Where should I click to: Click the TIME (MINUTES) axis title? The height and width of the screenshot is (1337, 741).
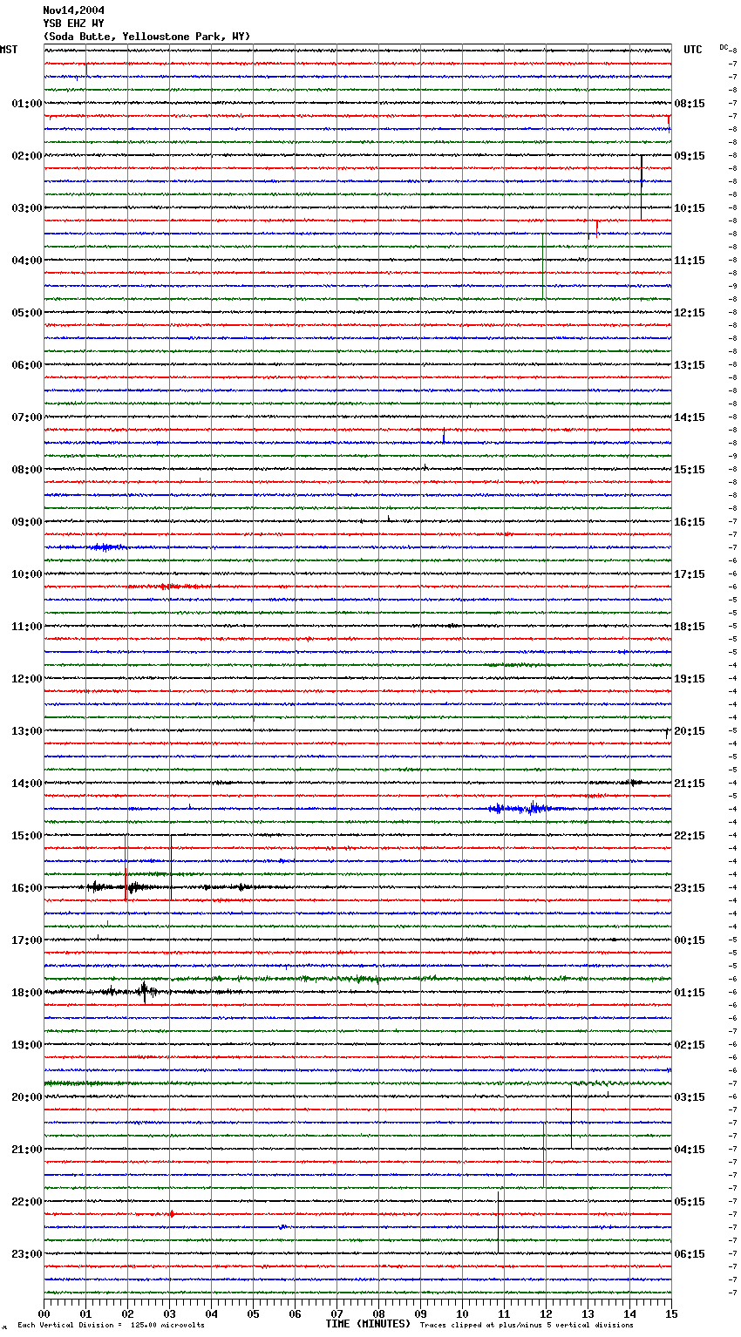pyautogui.click(x=368, y=1324)
